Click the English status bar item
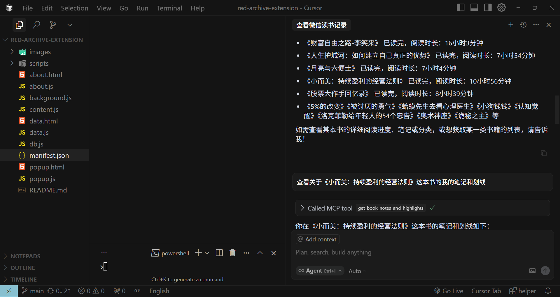 point(159,291)
